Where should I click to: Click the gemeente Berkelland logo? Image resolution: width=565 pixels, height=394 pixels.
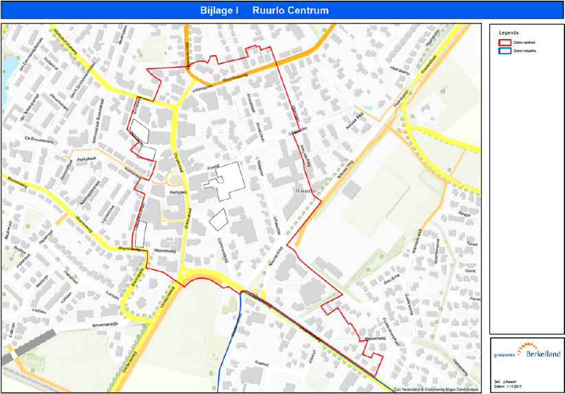click(527, 351)
